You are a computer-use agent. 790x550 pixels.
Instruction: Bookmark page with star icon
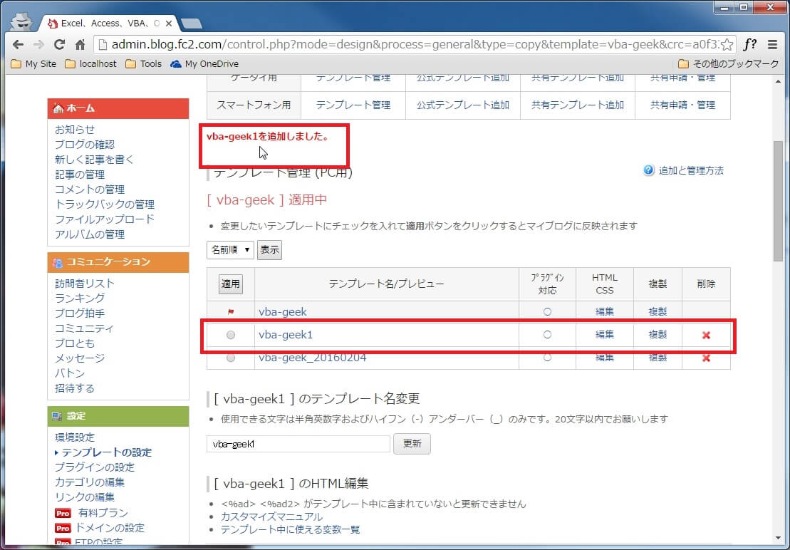click(727, 44)
